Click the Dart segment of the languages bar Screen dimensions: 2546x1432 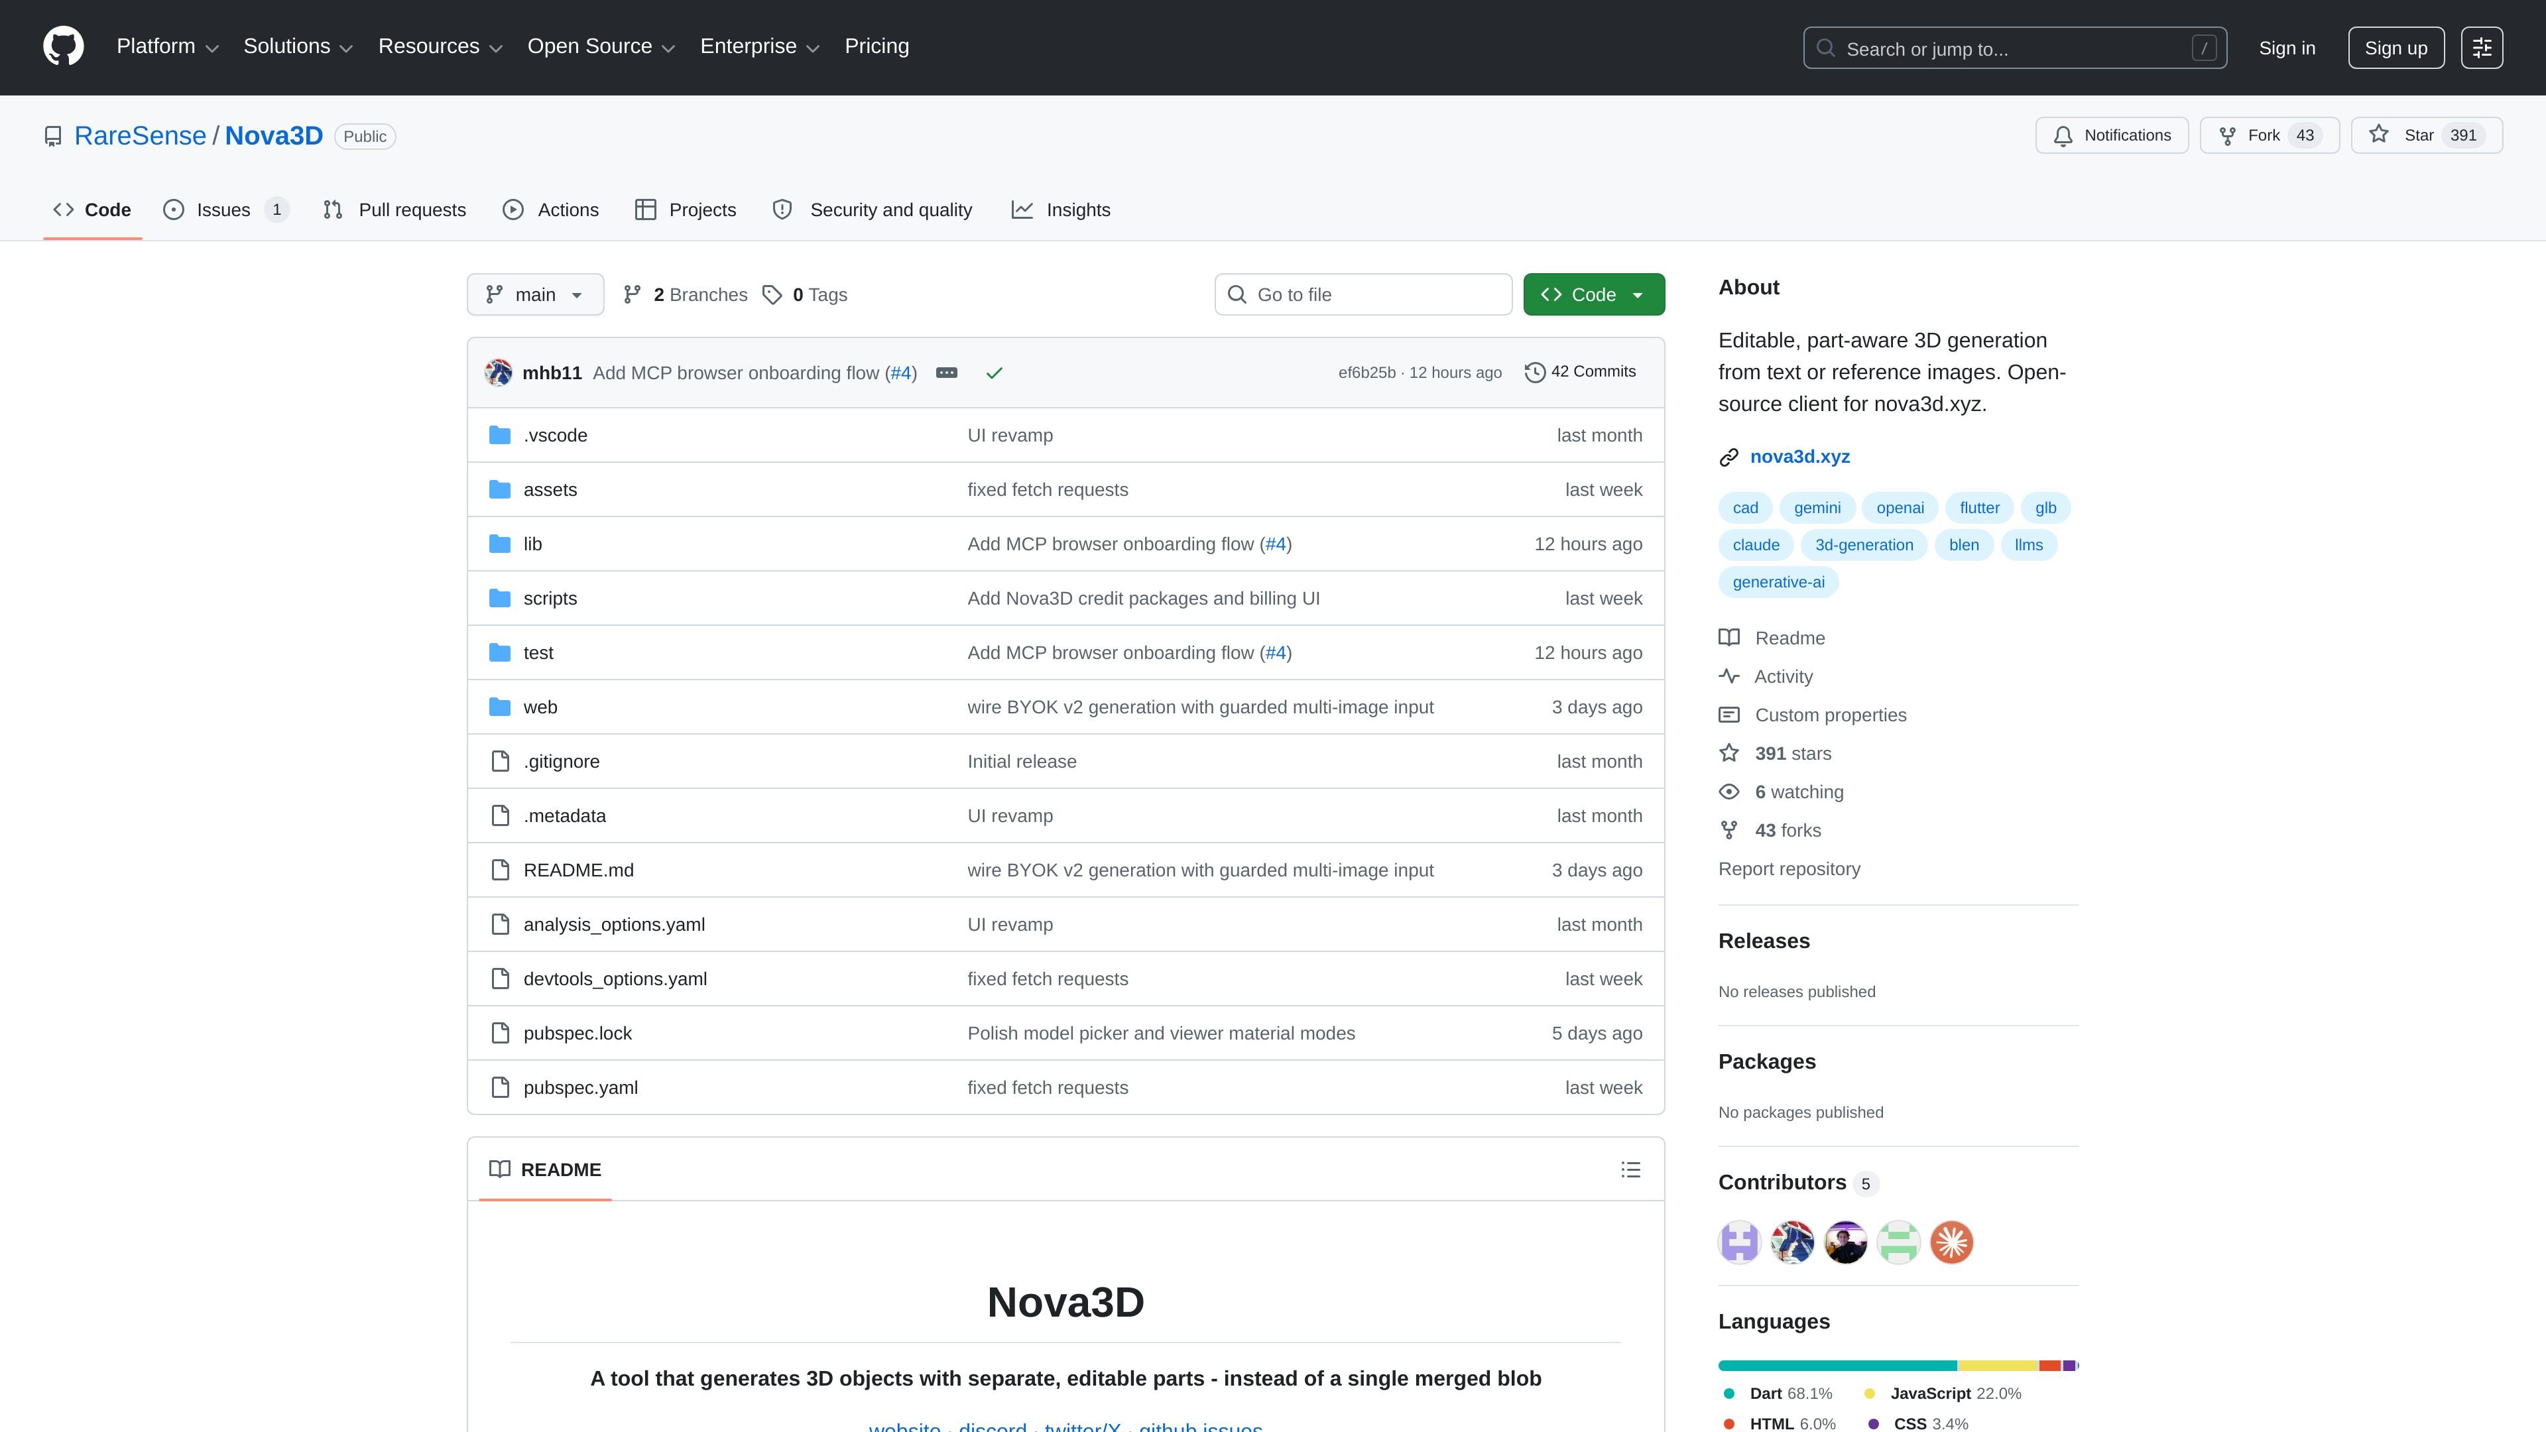pyautogui.click(x=1837, y=1366)
